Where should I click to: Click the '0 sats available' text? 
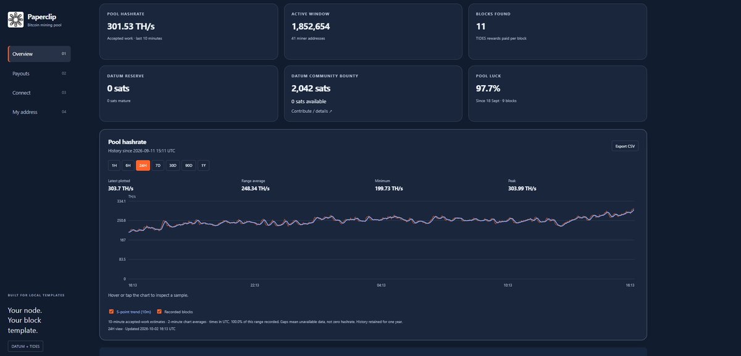tap(309, 101)
